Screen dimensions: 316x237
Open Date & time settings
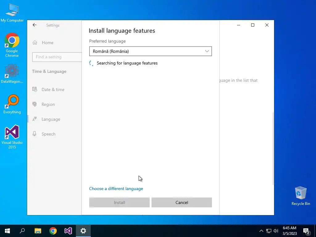point(53,89)
